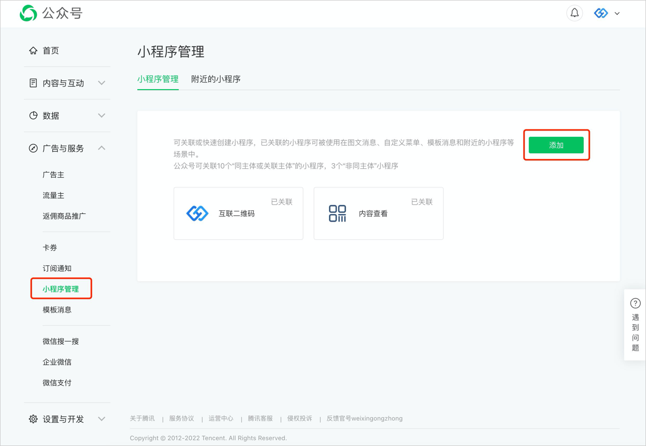Click the 数据 pie chart icon

coord(33,116)
